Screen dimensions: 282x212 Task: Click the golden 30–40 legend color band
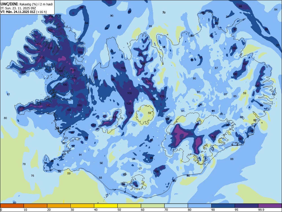point(82,206)
